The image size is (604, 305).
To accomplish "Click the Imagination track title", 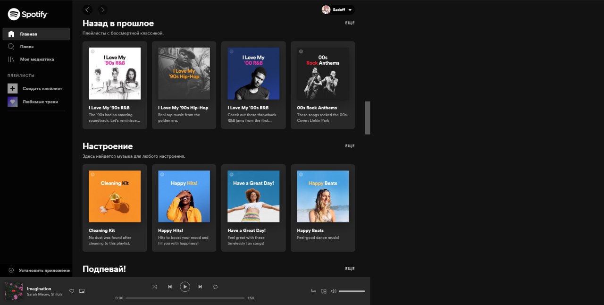I will pyautogui.click(x=39, y=288).
